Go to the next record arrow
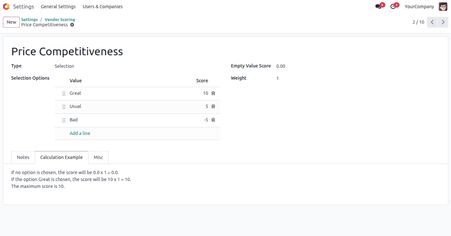 tap(443, 22)
